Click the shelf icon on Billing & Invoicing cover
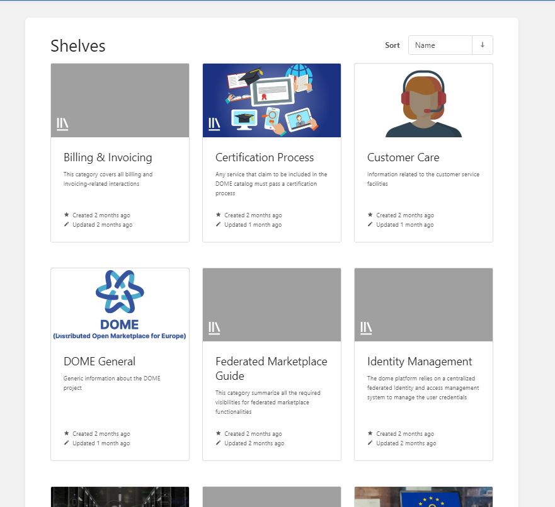The height and width of the screenshot is (507, 555). 62,124
